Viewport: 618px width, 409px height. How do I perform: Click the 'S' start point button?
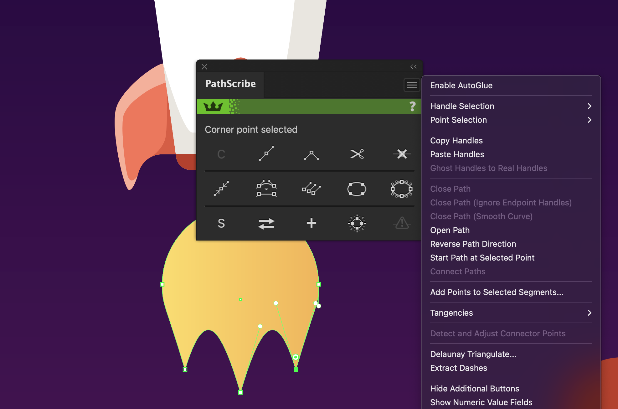click(x=221, y=223)
